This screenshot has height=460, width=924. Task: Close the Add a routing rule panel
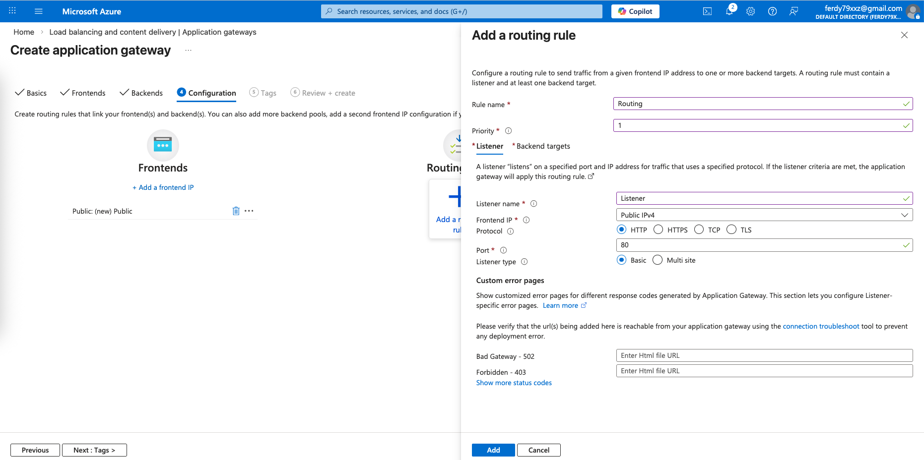(904, 35)
